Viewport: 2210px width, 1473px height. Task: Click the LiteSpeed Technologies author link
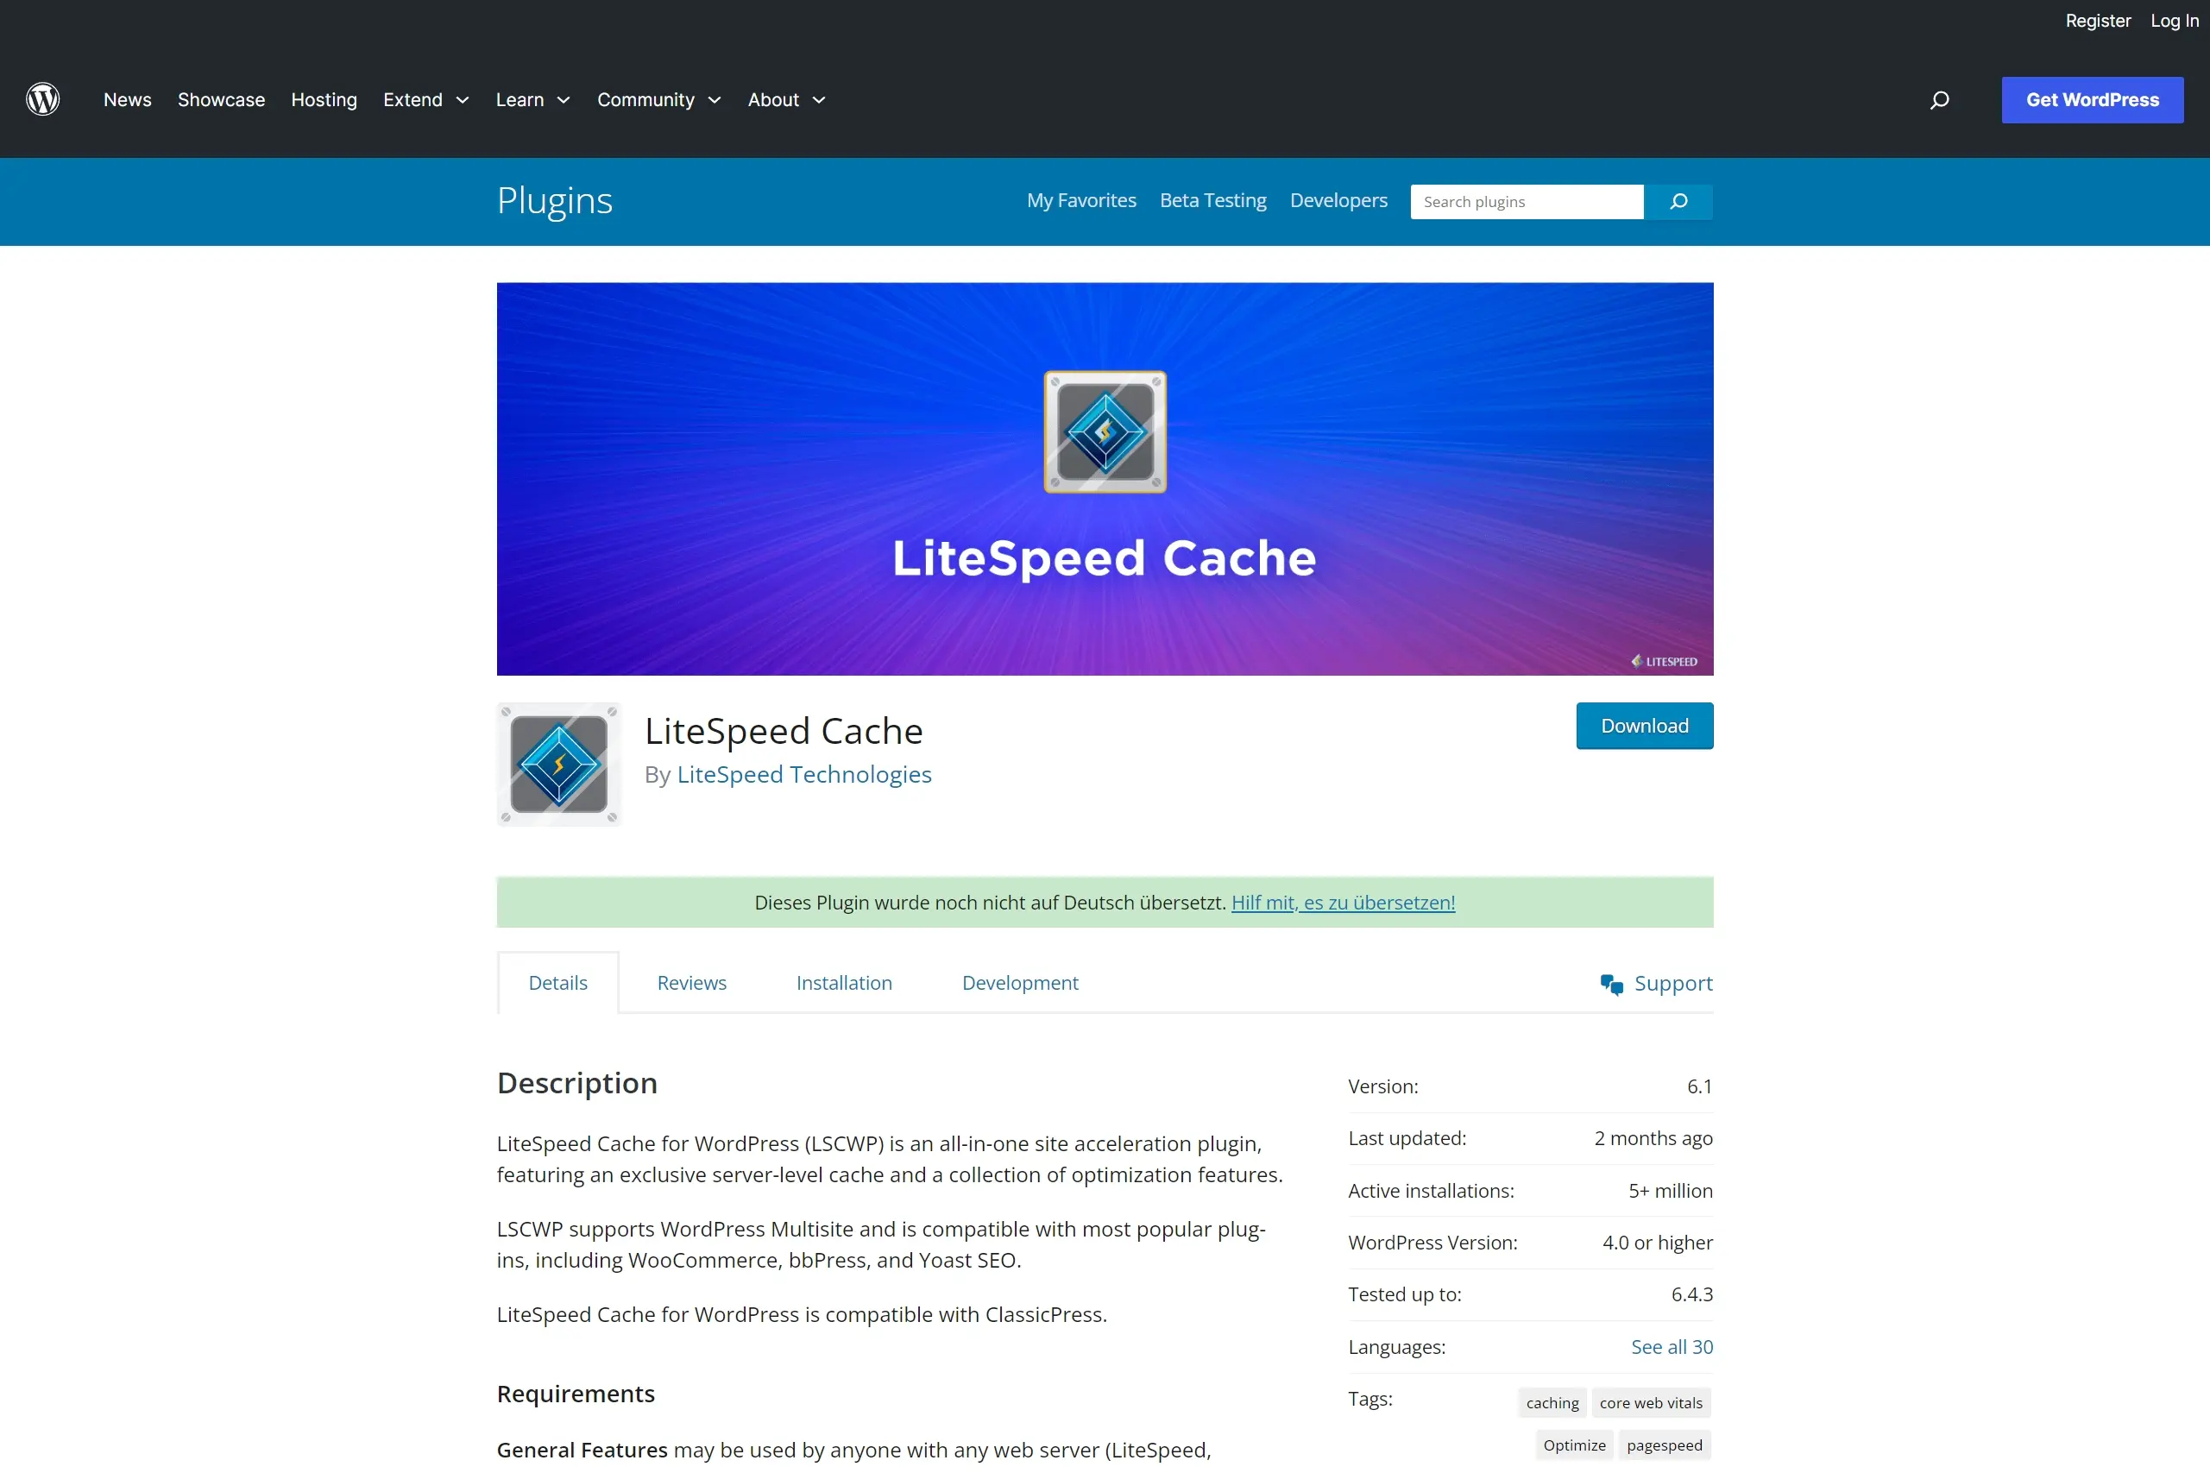(x=803, y=774)
